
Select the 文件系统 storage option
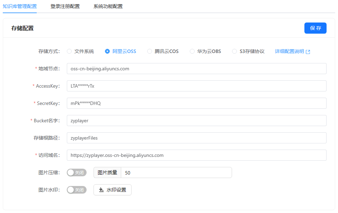69,51
